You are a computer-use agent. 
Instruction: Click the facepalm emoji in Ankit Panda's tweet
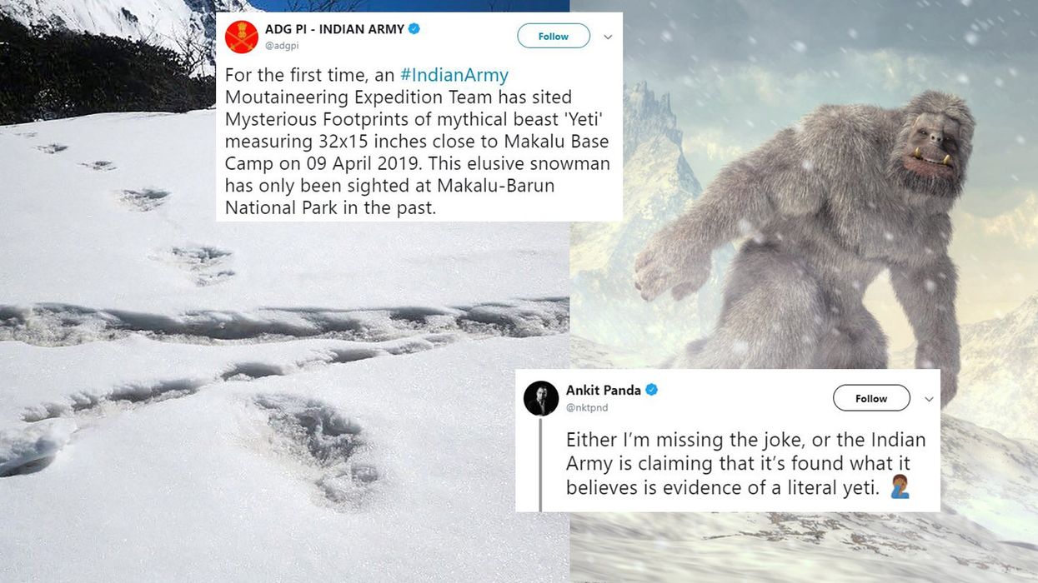pos(900,487)
